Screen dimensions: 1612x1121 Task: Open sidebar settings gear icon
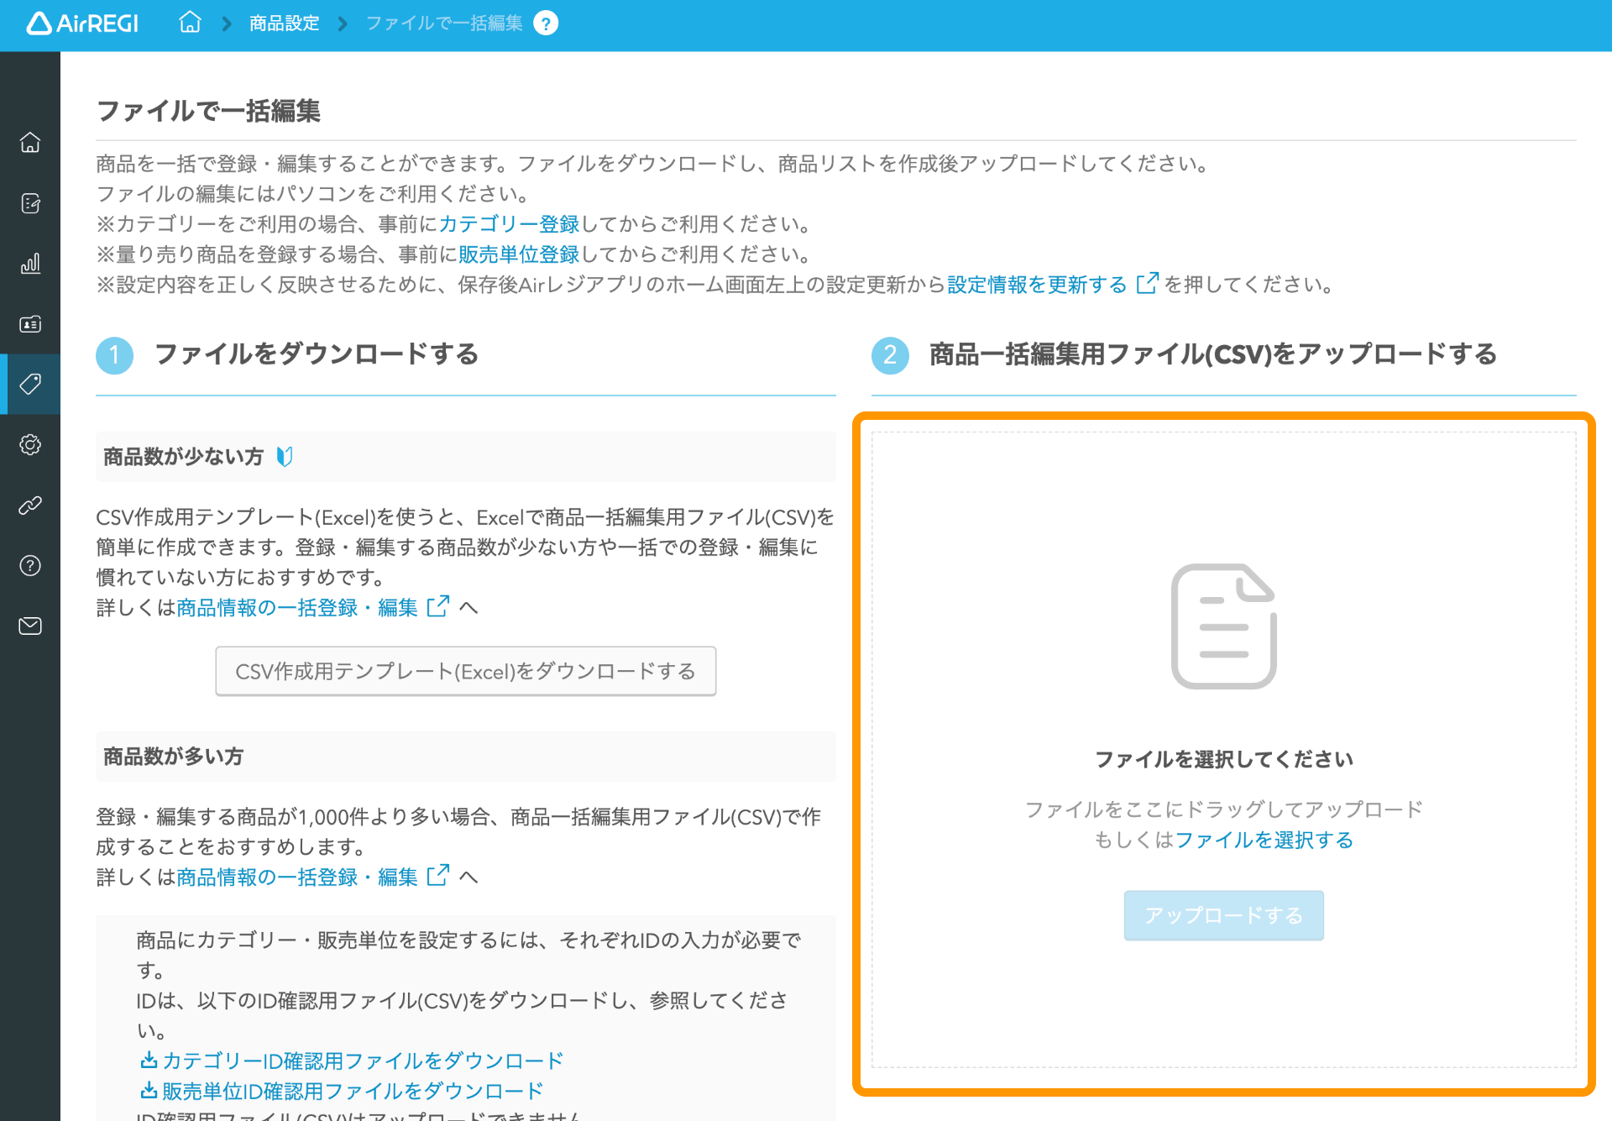30,445
